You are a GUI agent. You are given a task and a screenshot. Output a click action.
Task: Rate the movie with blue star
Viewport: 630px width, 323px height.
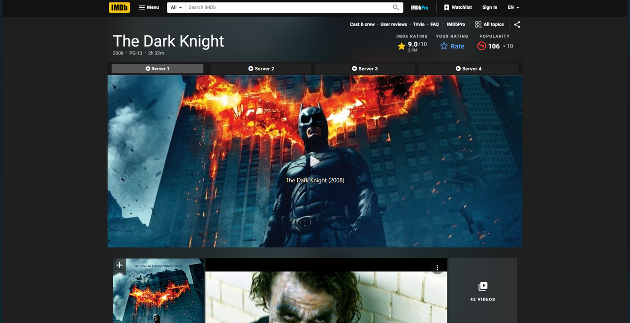click(452, 46)
